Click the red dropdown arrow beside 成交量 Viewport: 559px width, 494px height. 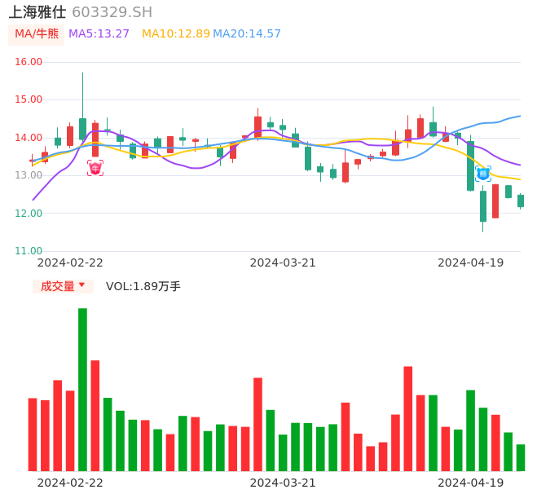(x=81, y=285)
